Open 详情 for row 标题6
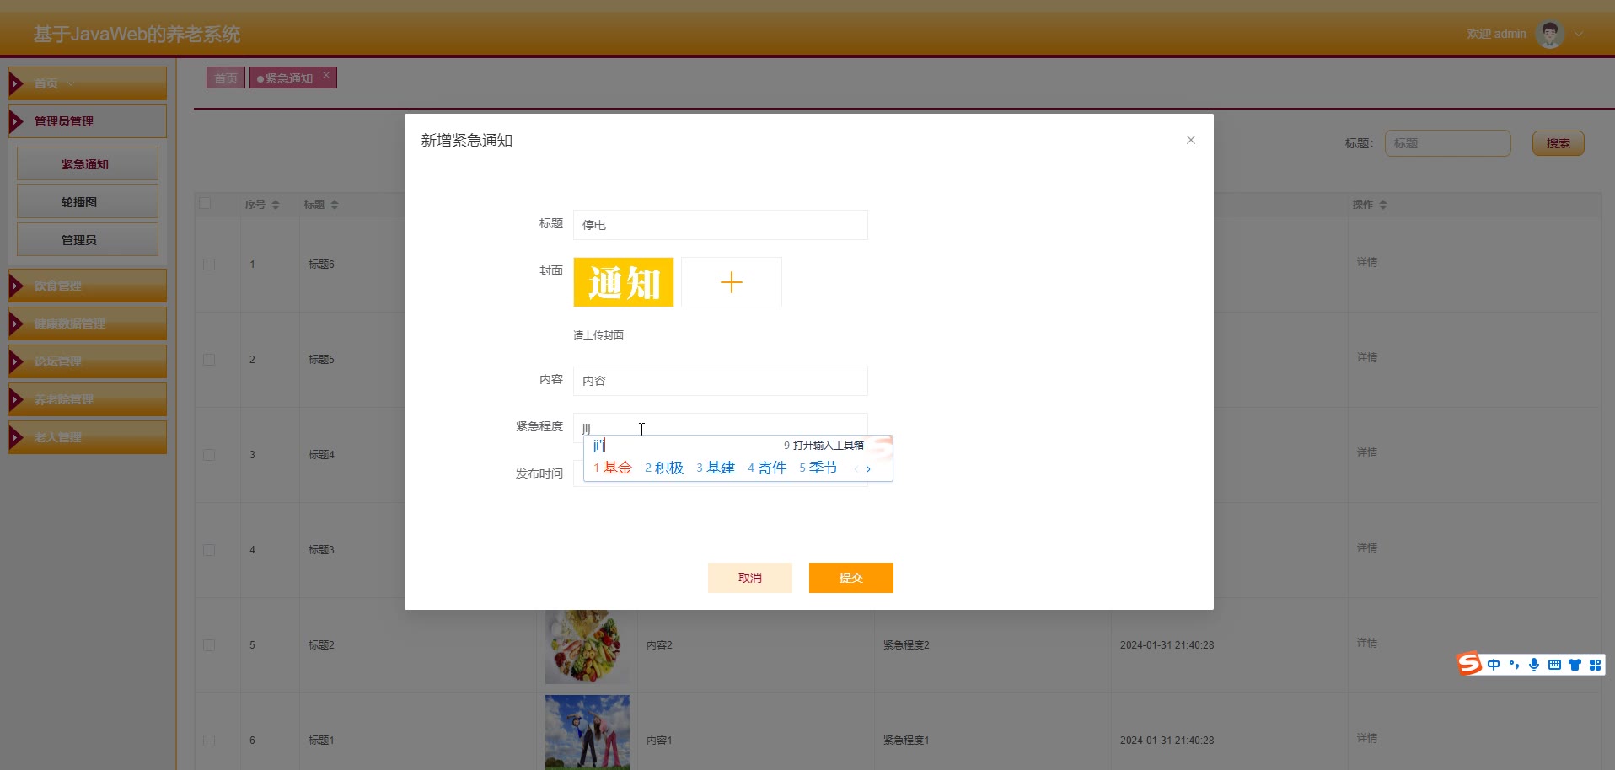The image size is (1615, 770). click(1367, 262)
